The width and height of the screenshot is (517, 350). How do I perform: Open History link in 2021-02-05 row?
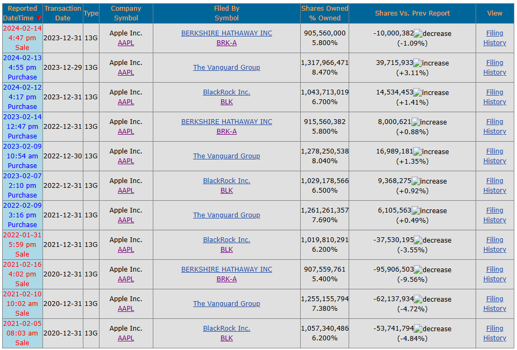(494, 338)
